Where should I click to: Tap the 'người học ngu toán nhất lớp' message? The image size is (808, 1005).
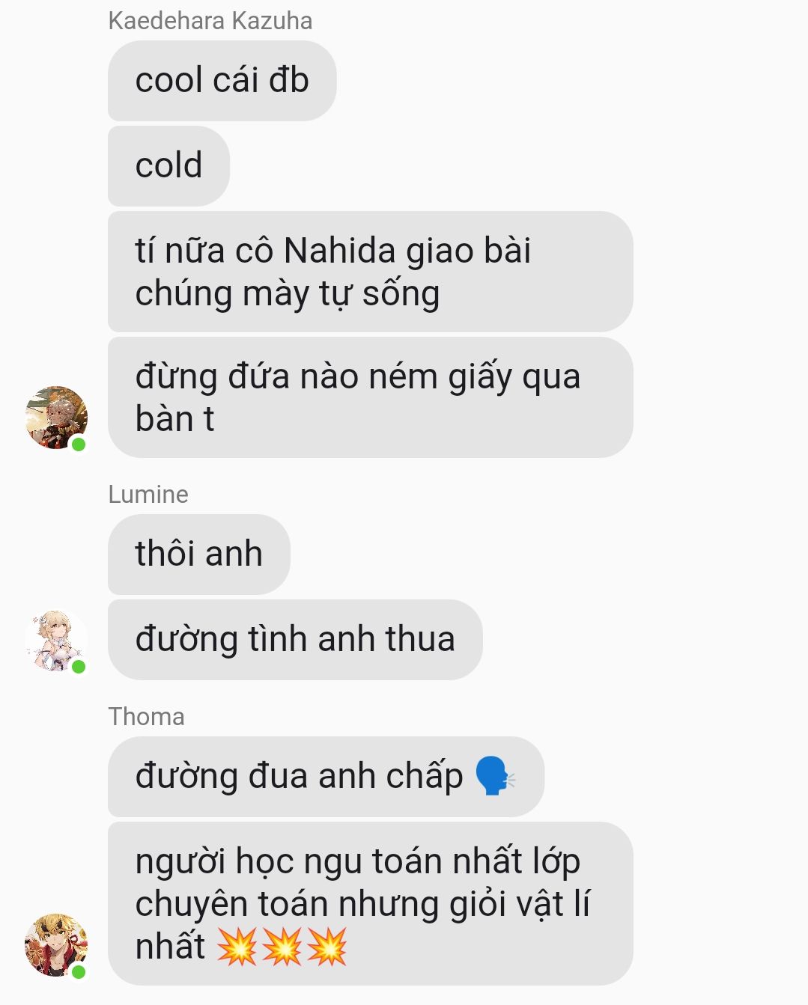pyautogui.click(x=370, y=903)
